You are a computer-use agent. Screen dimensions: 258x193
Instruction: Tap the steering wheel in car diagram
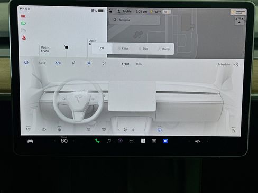(78, 102)
